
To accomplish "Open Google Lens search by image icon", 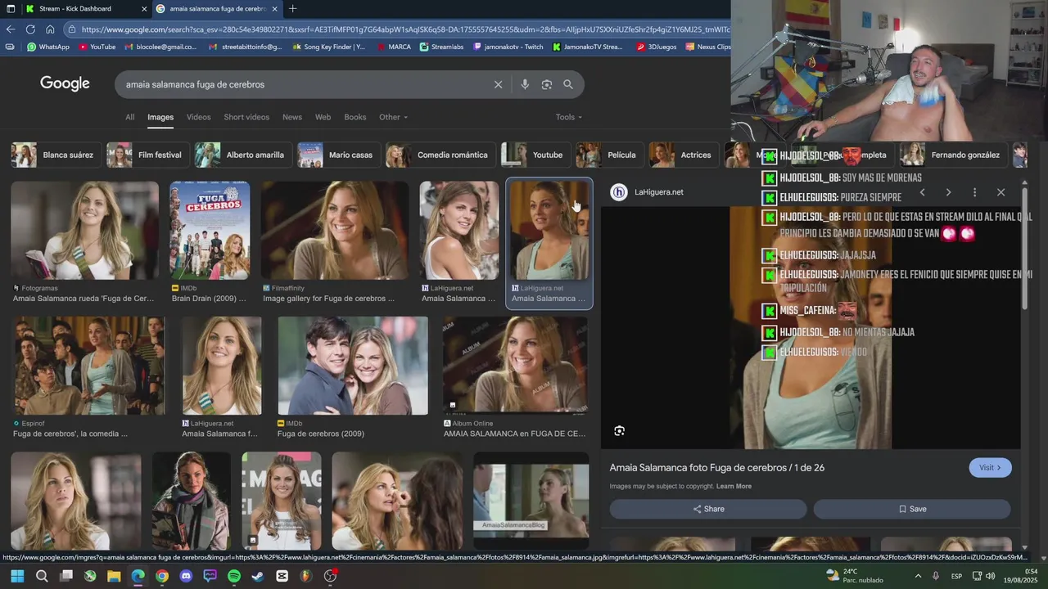I will click(x=547, y=84).
